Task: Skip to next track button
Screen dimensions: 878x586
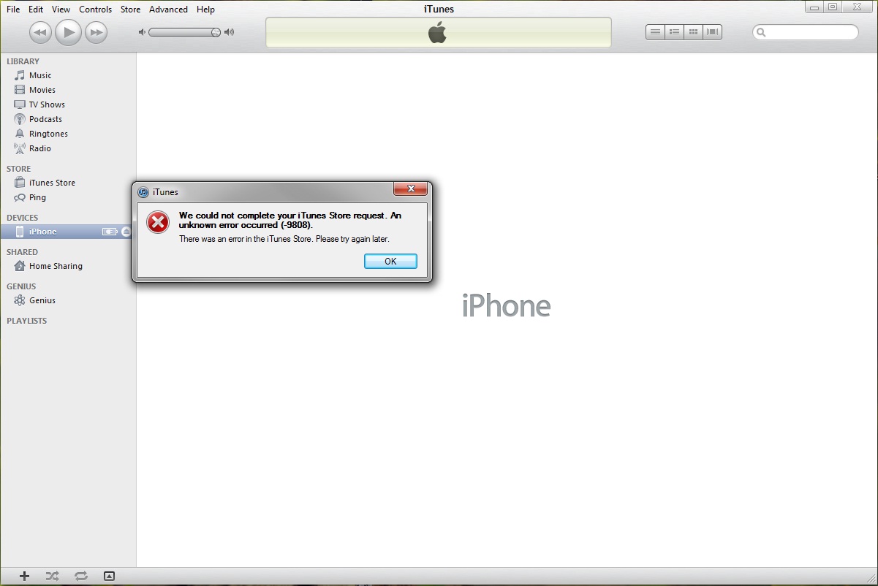Action: [x=96, y=32]
